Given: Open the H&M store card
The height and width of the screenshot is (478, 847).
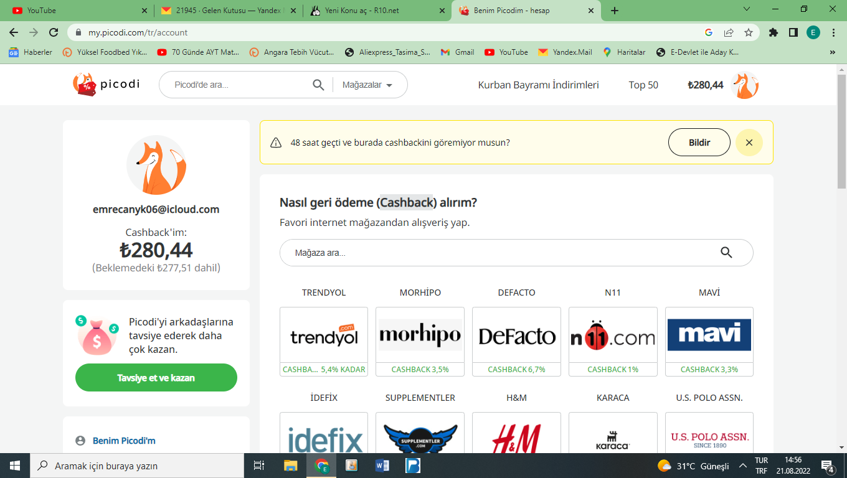Looking at the screenshot, I should 516,433.
